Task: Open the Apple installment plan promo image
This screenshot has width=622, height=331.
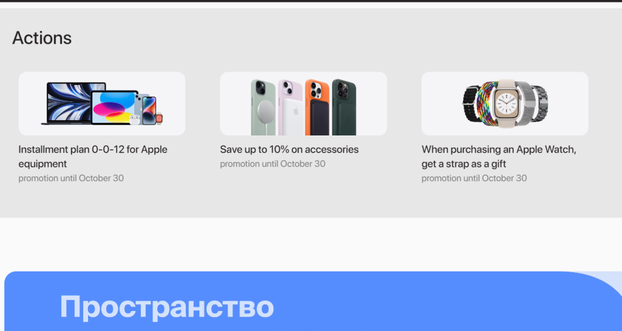Action: click(x=102, y=103)
